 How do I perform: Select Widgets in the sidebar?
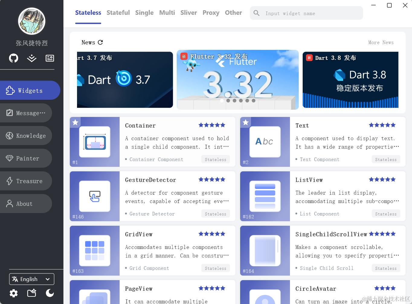30,90
